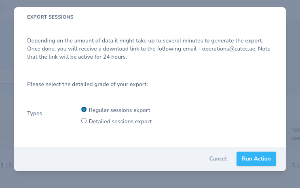
Task: Choose the Detailed sessions export radio button
Action: pyautogui.click(x=84, y=121)
